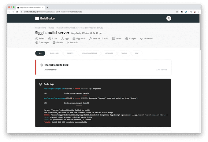The height and width of the screenshot is (142, 208).
Task: Open the user profile avatar menu
Action: click(x=169, y=18)
